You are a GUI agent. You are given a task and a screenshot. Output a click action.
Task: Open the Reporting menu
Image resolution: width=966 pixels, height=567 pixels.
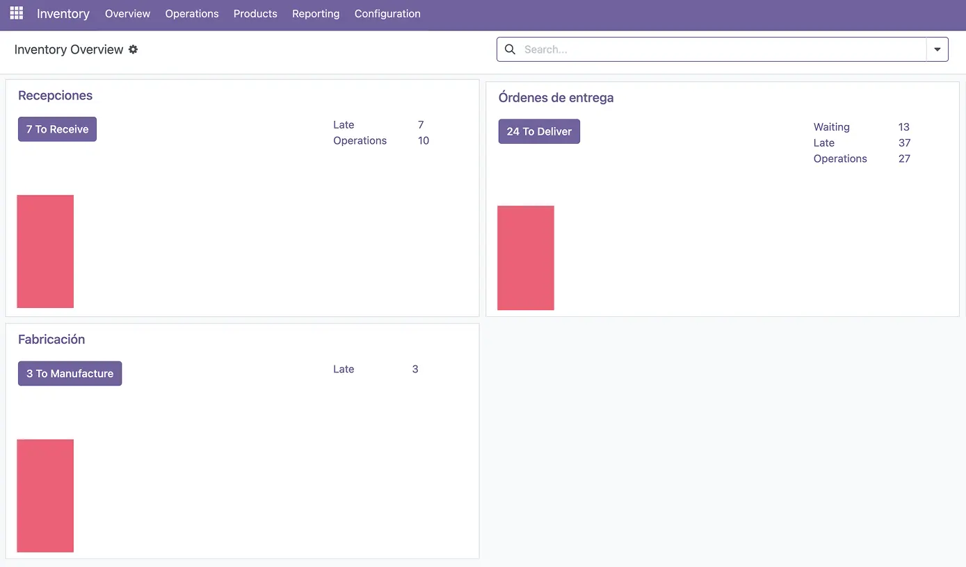[316, 14]
